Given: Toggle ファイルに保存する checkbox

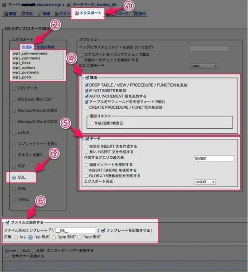Looking at the screenshot, I should click(7, 222).
